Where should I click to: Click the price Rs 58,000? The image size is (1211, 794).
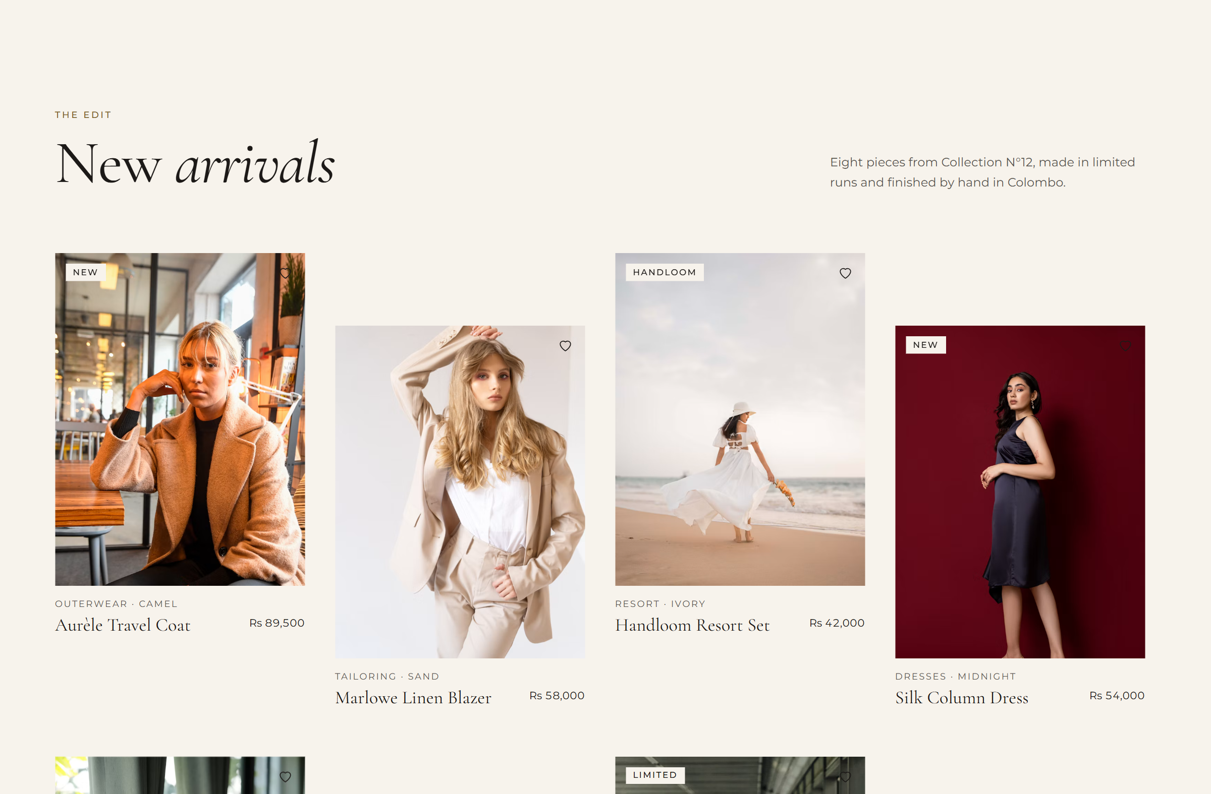click(557, 696)
